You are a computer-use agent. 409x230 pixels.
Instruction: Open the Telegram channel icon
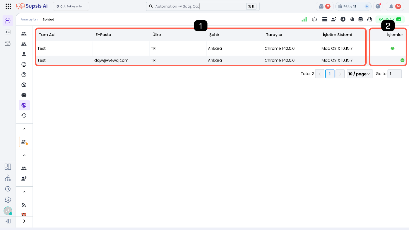pyautogui.click(x=343, y=19)
